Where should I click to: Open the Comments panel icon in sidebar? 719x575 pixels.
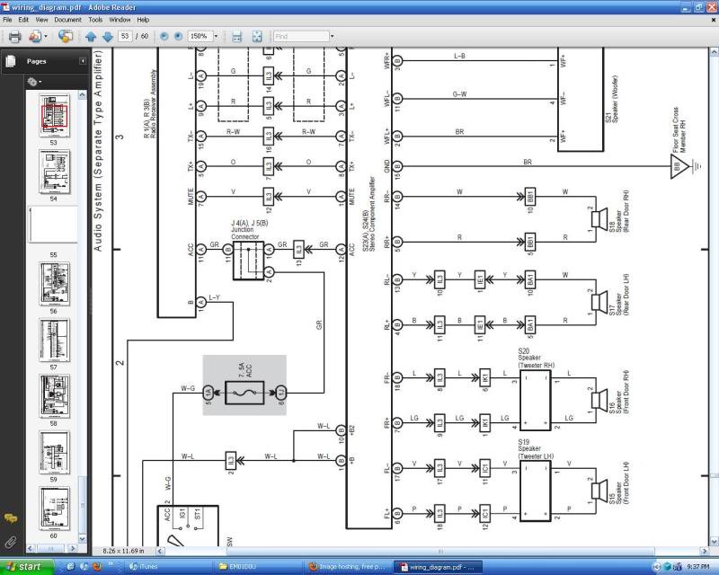click(x=11, y=518)
